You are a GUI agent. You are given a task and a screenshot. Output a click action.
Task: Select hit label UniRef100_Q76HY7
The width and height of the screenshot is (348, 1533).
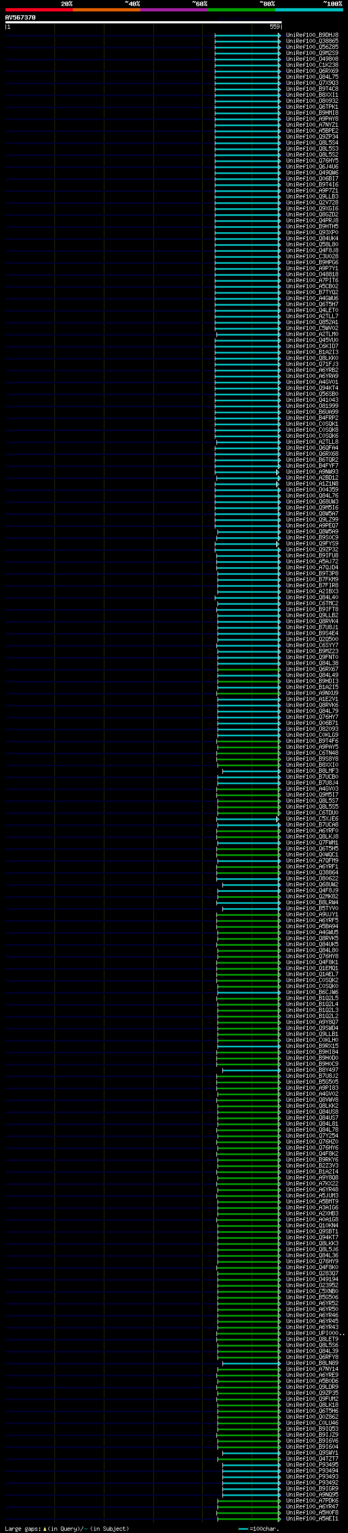pos(312,717)
